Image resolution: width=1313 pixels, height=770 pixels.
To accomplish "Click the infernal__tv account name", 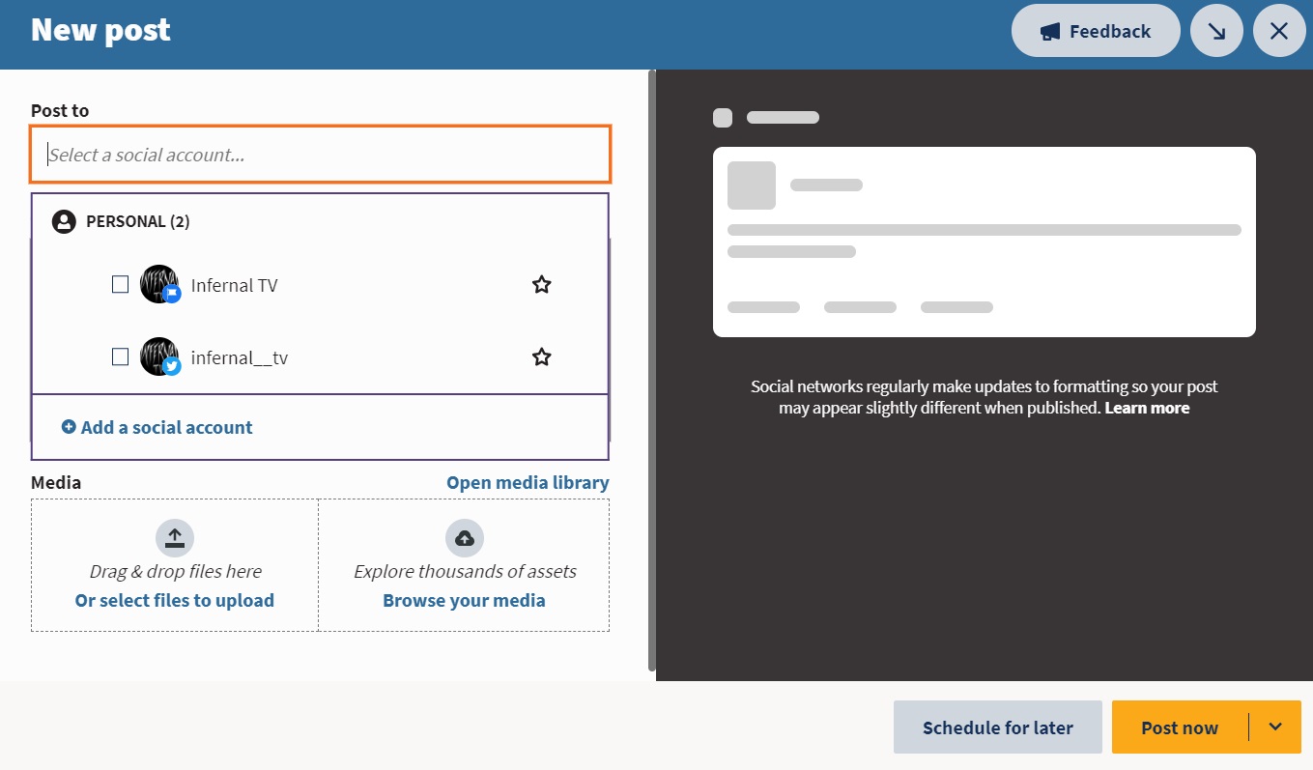I will (240, 357).
